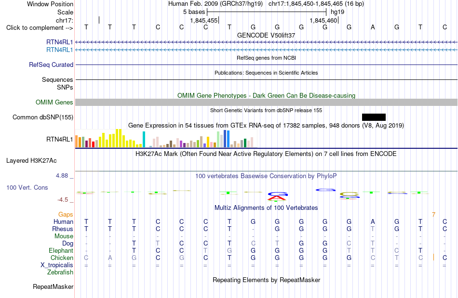Screen dimensions: 458x298
Task: Click 100 vertebrates Basewise Conservation by PhyloP title
Action: pyautogui.click(x=266, y=176)
